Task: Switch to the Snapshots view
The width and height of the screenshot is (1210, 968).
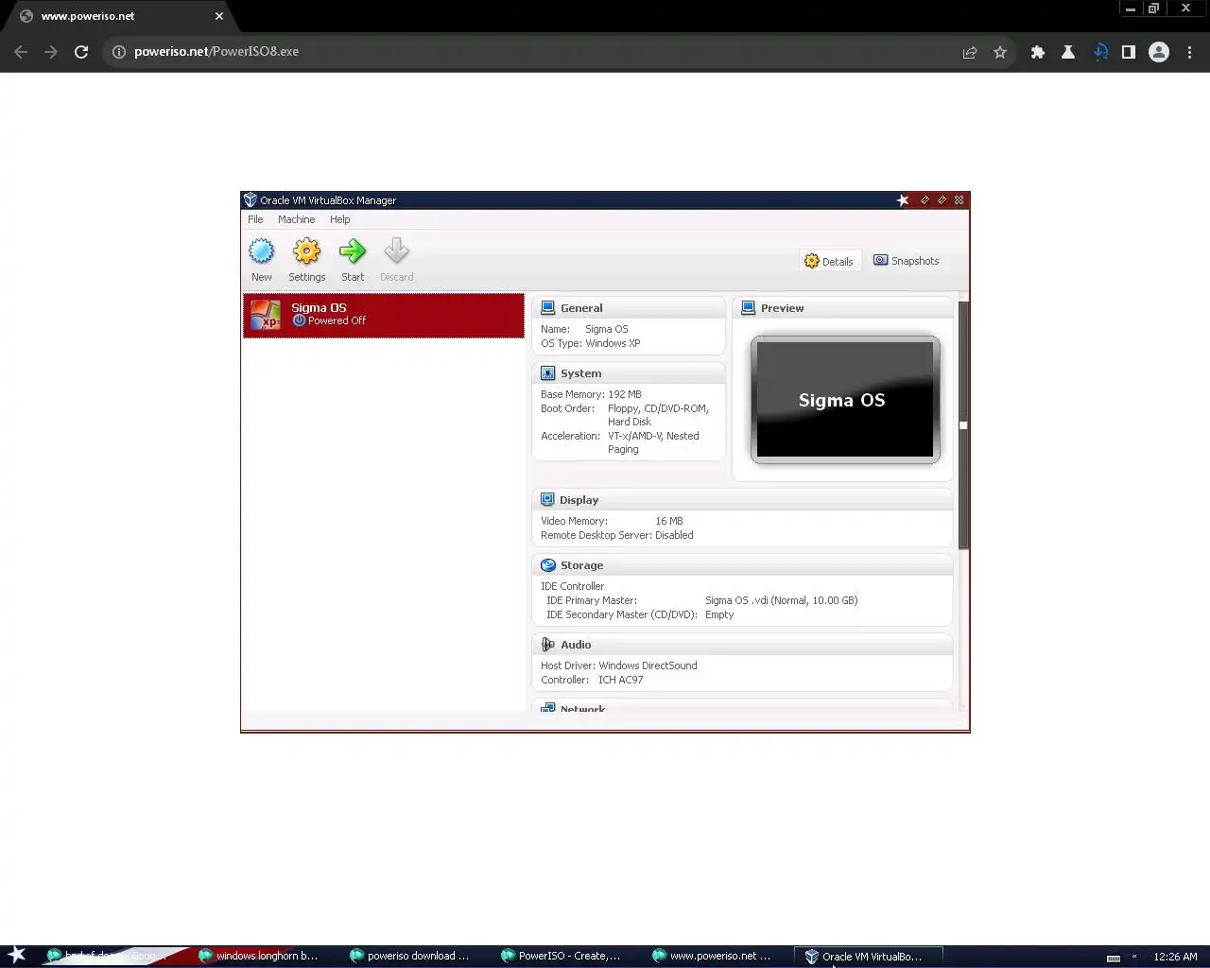Action: point(907,261)
